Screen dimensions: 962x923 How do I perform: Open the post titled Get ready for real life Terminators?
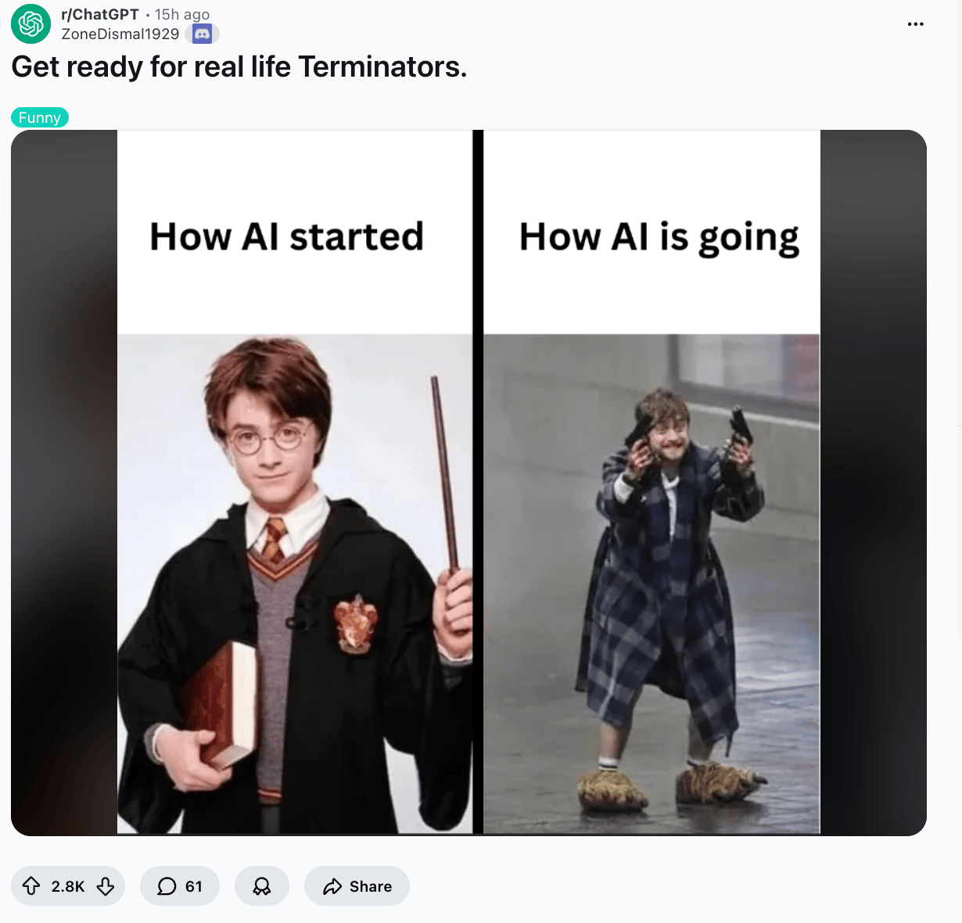coord(239,67)
